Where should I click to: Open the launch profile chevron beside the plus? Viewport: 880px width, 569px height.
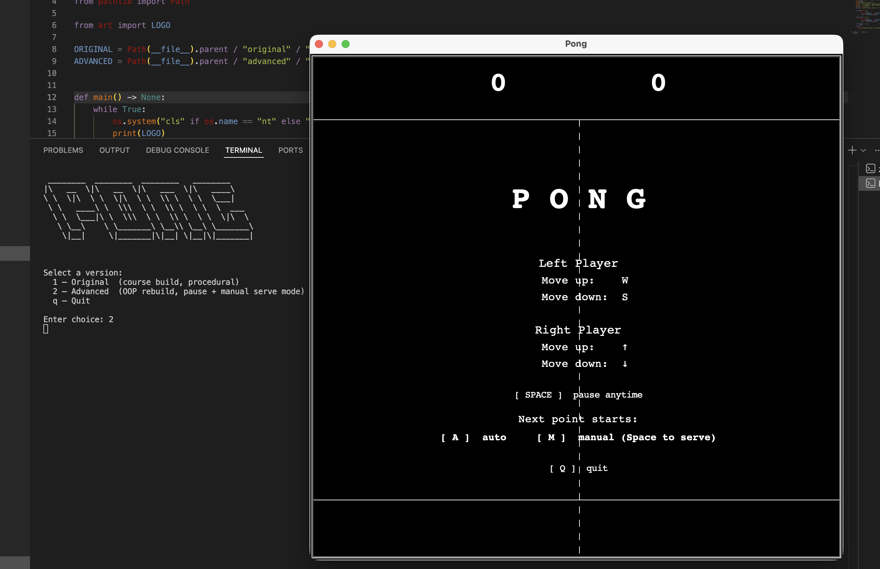click(863, 150)
